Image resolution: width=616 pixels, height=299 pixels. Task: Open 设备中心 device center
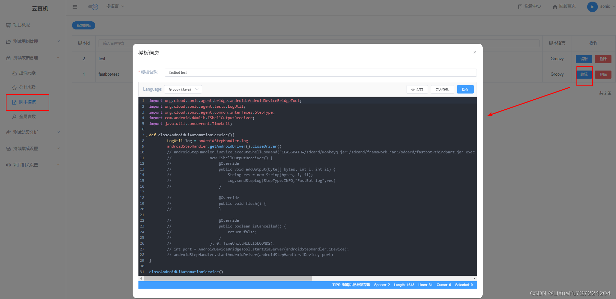[x=529, y=6]
